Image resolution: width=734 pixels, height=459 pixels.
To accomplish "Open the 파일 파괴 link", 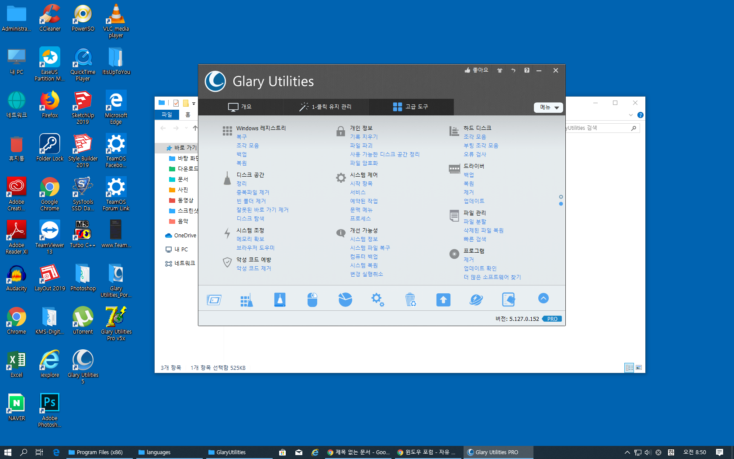I will pos(361,146).
